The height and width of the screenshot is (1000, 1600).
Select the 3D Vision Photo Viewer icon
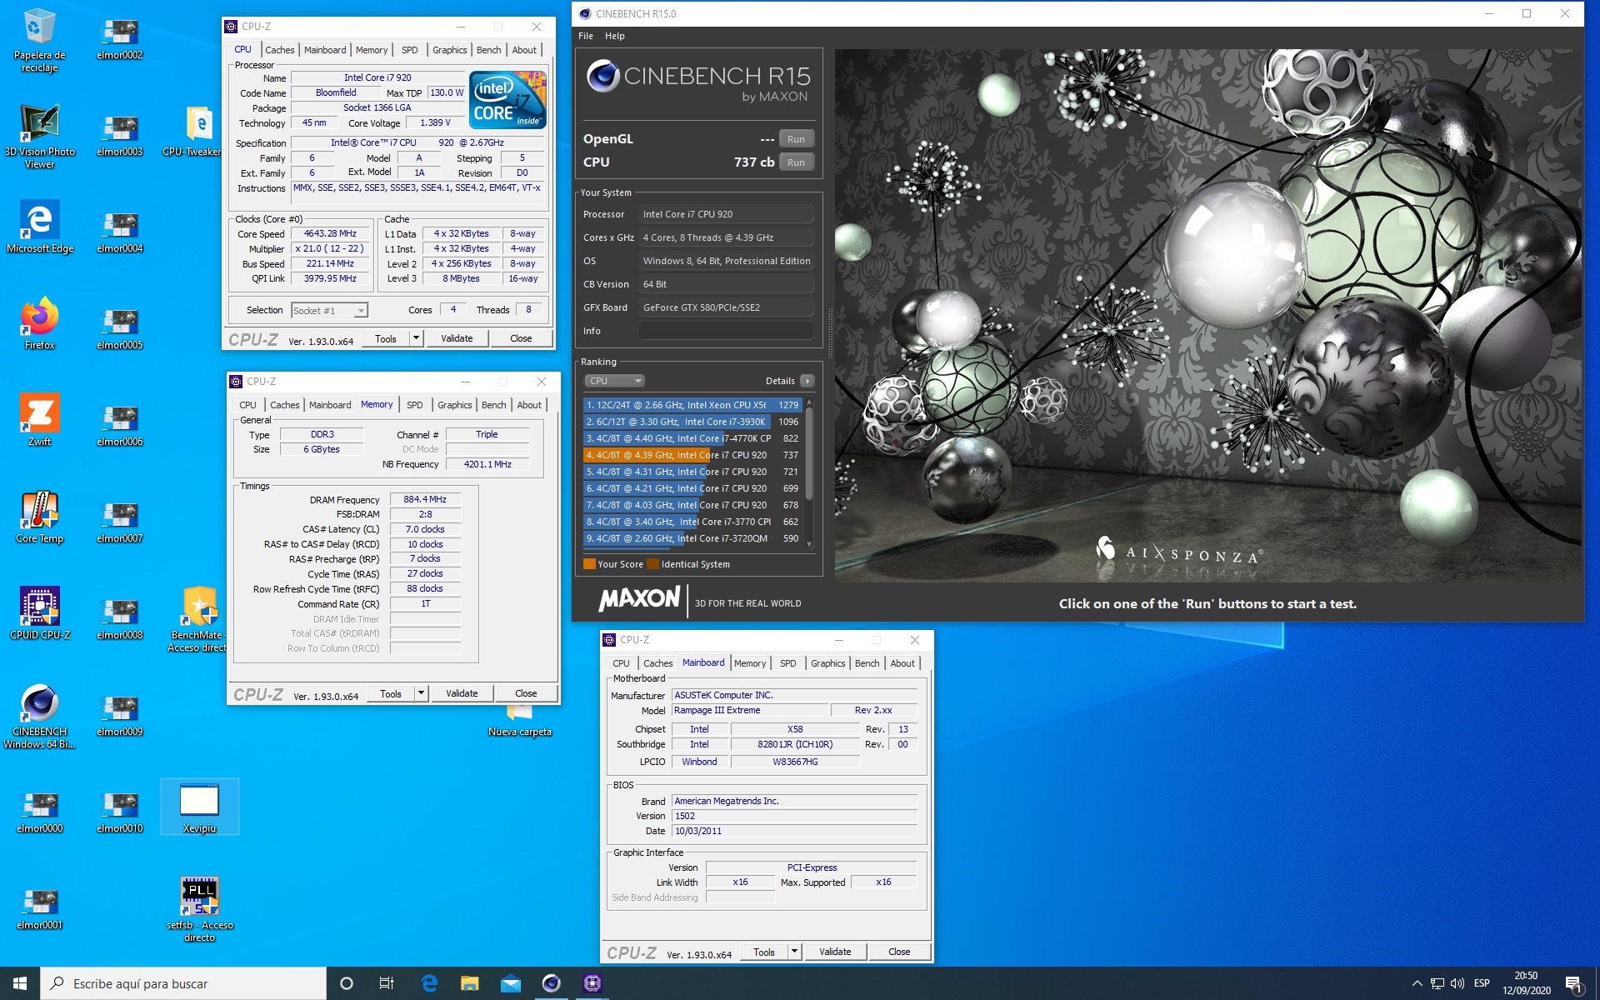(x=39, y=137)
